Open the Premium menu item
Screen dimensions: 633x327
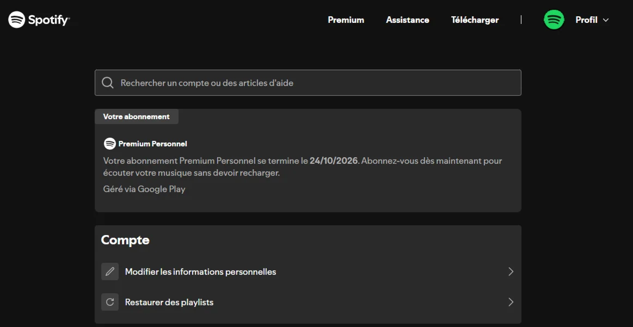[346, 20]
